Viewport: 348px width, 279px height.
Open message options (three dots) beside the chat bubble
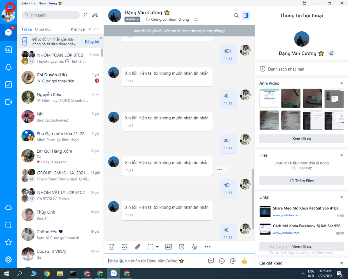tap(220, 170)
